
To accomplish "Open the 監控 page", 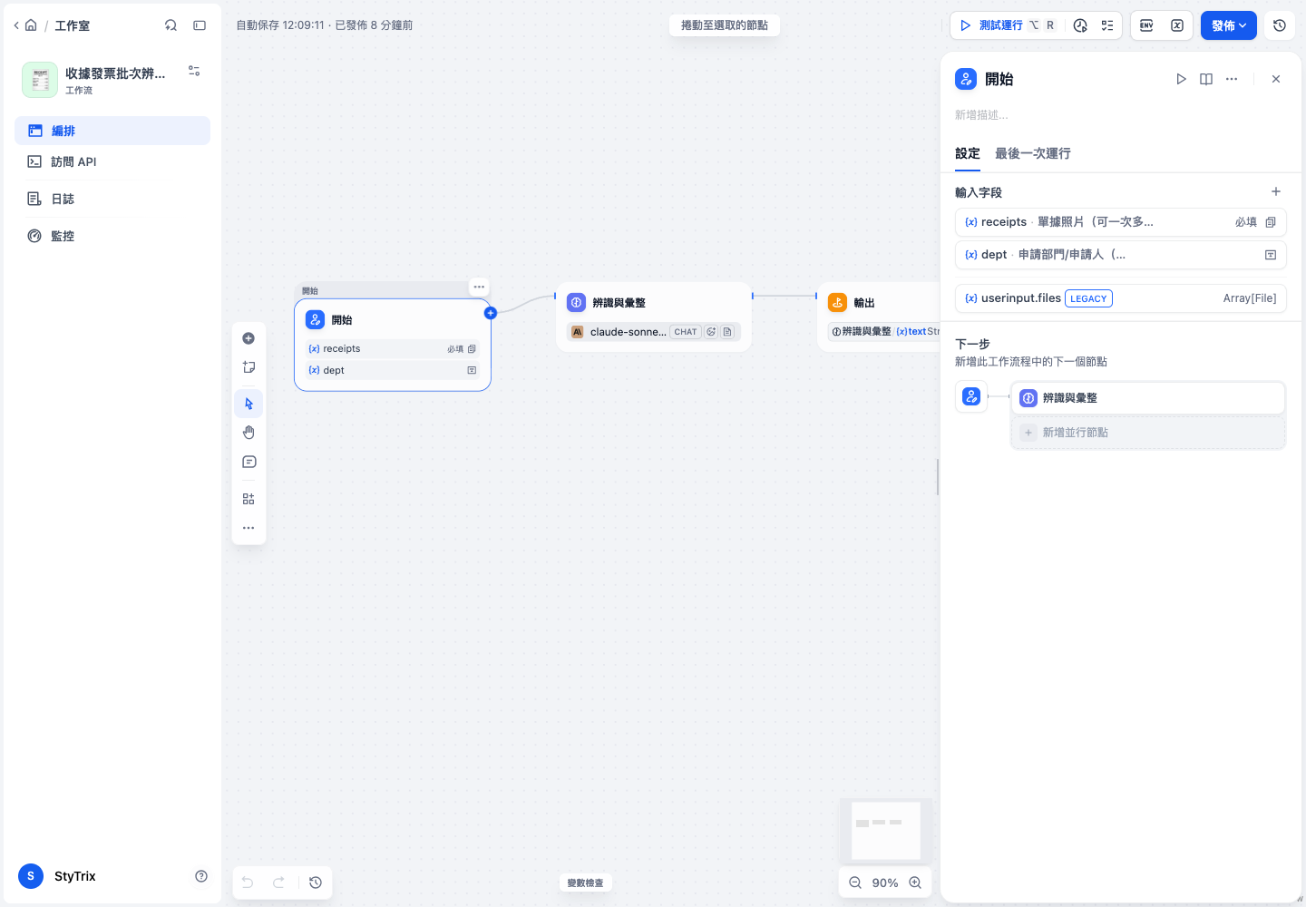I will [x=112, y=236].
